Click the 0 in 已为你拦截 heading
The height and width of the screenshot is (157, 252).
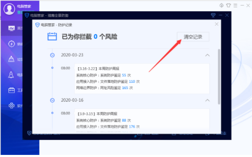[95, 37]
